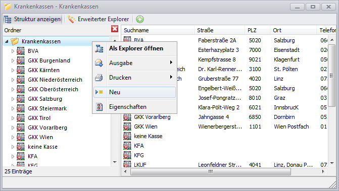The width and height of the screenshot is (339, 191).
Task: Click the 25 Einträge status text
Action: tap(18, 172)
